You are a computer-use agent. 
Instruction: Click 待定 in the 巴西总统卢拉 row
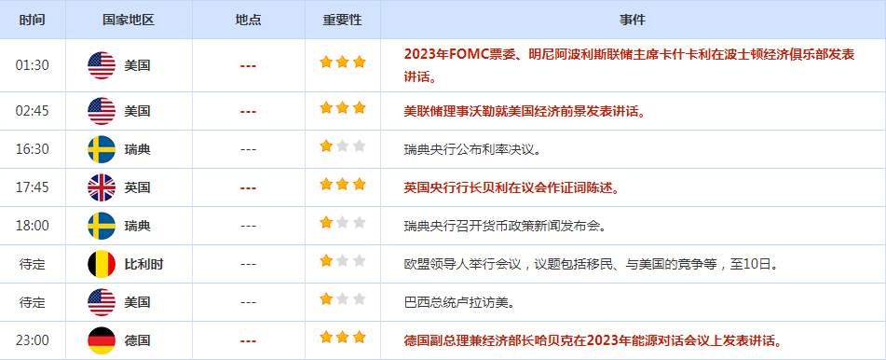[33, 302]
